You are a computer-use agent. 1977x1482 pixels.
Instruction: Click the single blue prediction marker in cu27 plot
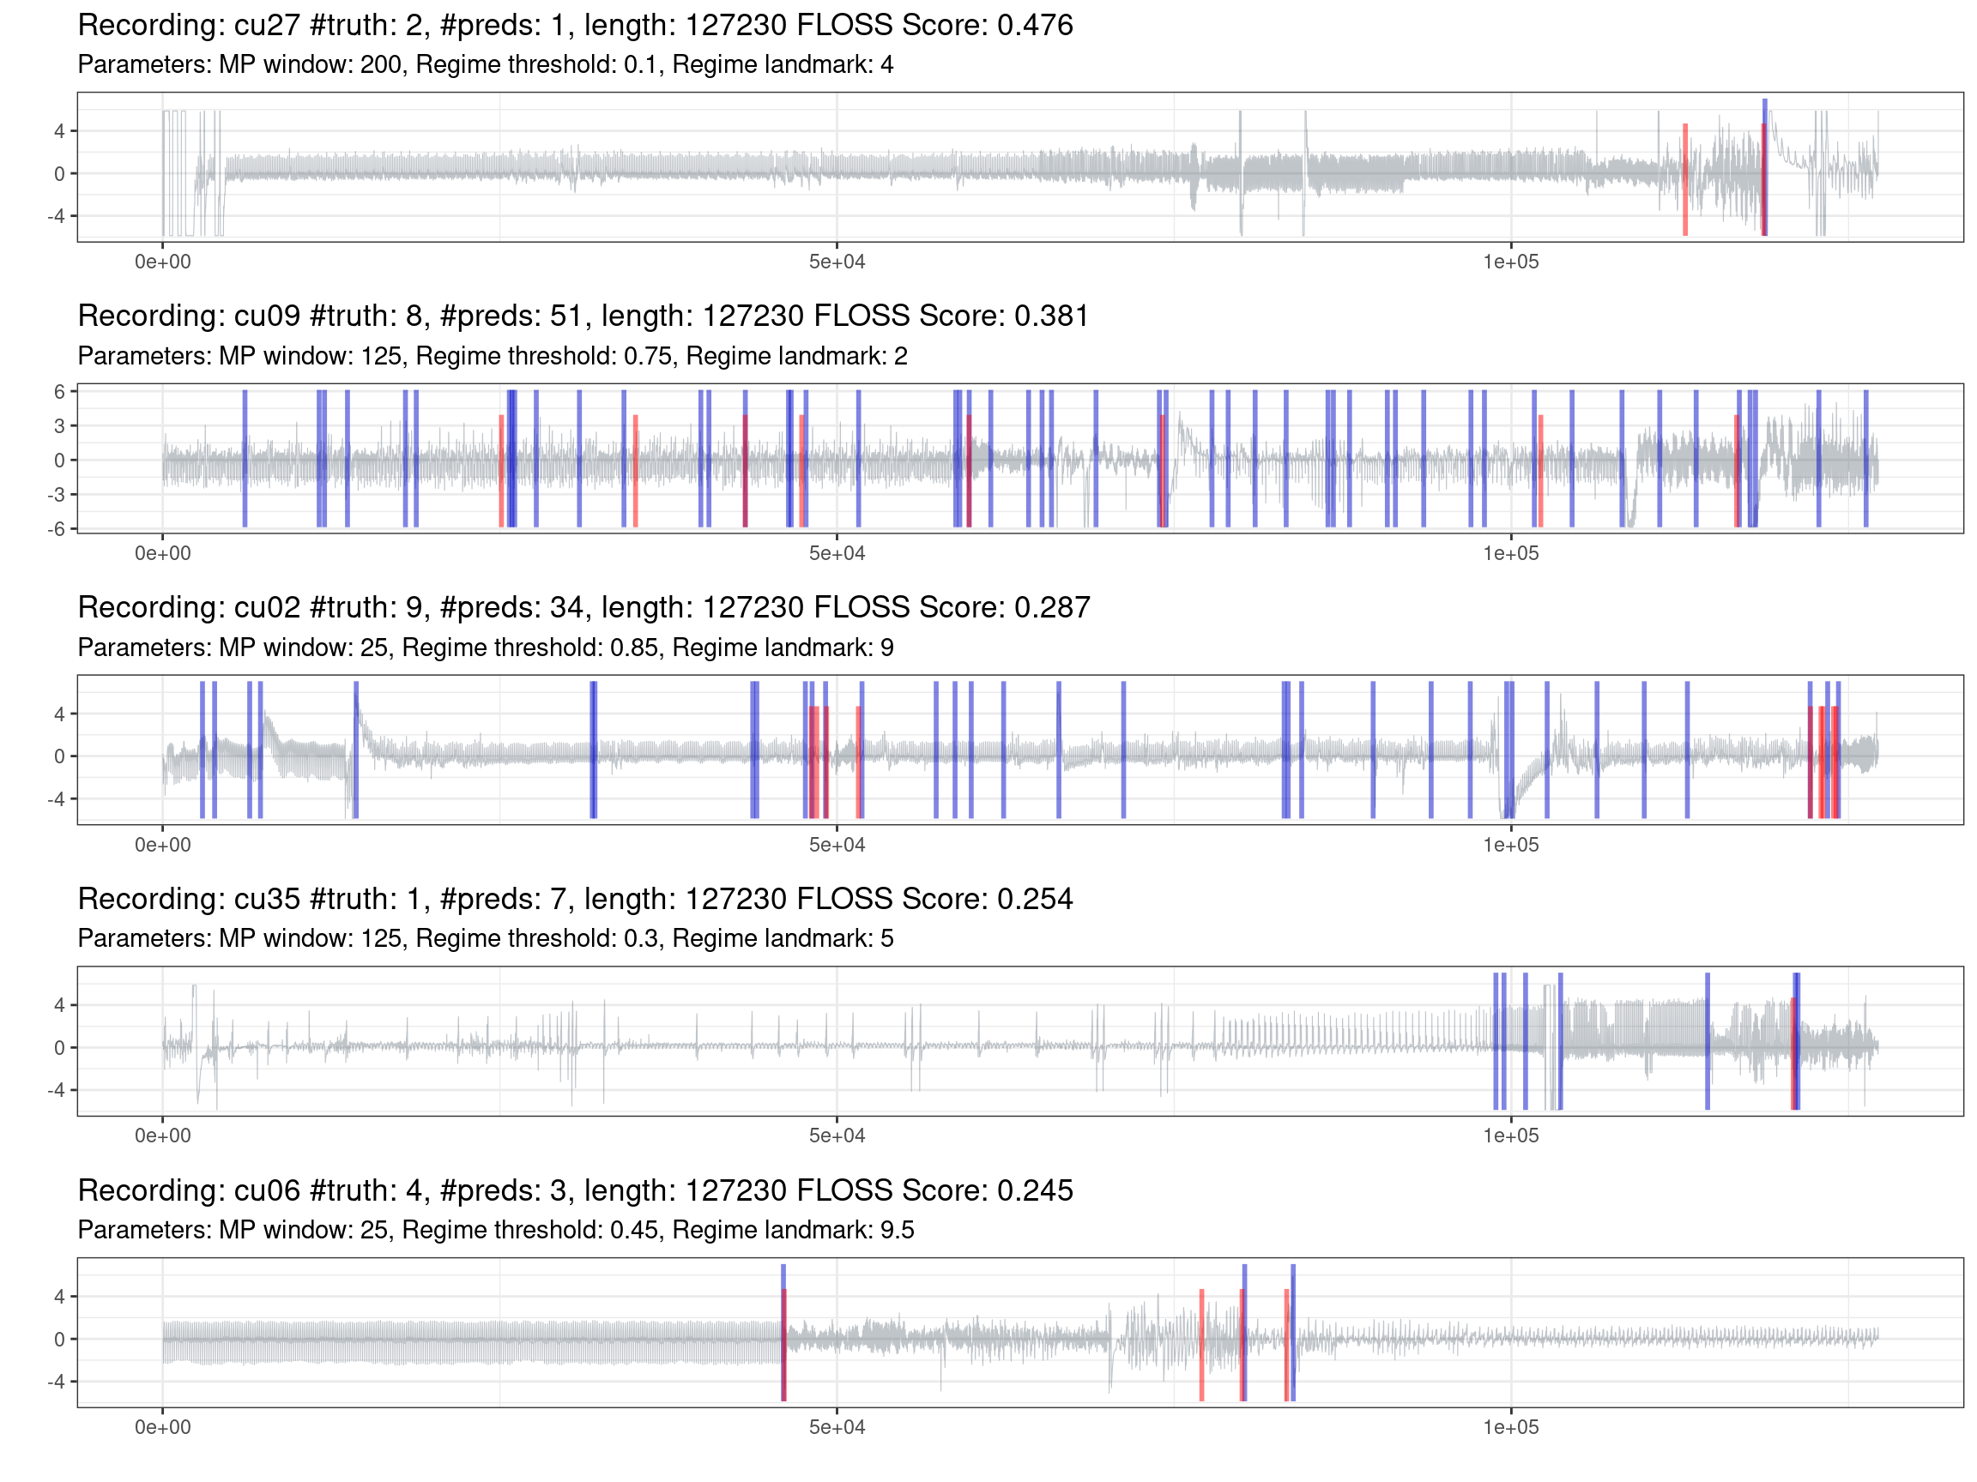pyautogui.click(x=1765, y=167)
